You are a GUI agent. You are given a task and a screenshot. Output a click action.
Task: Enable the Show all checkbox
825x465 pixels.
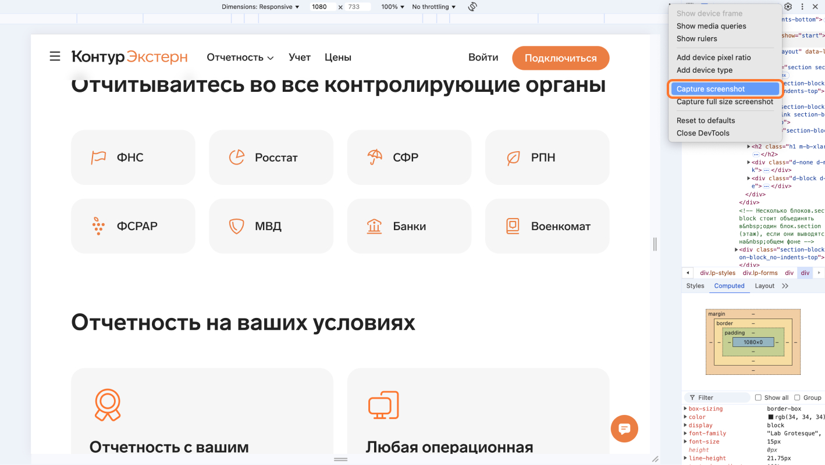click(x=758, y=398)
